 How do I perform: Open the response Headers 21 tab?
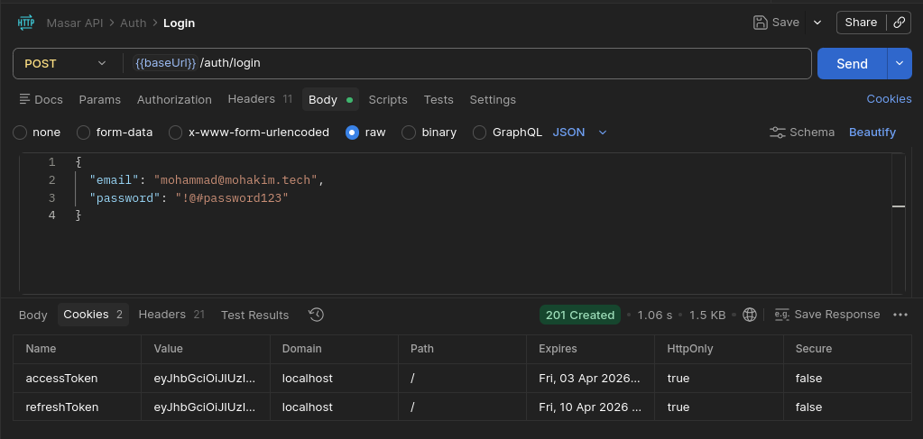(x=172, y=315)
